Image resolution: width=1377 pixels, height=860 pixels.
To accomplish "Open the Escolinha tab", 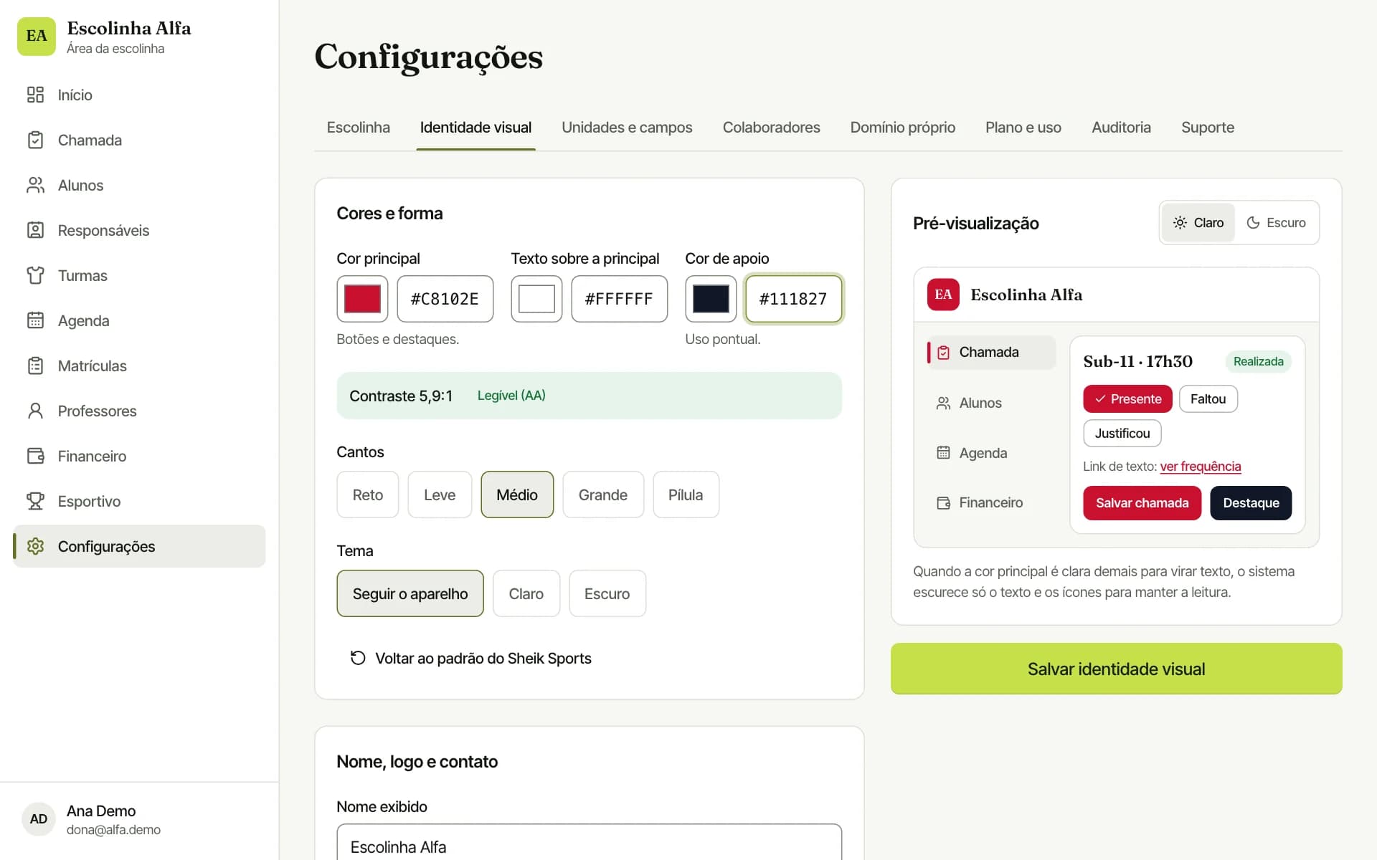I will (359, 128).
